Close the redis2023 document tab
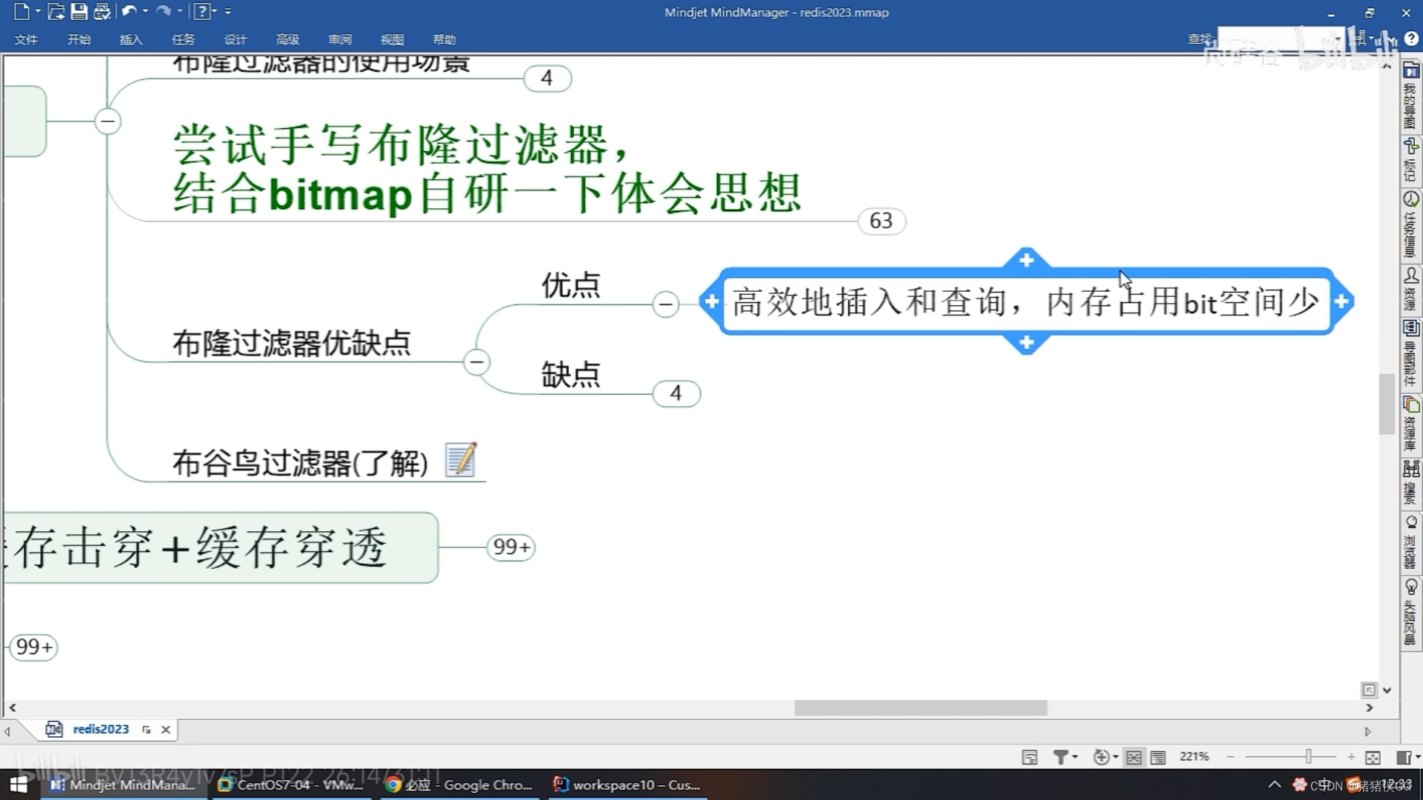The width and height of the screenshot is (1423, 800). pyautogui.click(x=166, y=730)
